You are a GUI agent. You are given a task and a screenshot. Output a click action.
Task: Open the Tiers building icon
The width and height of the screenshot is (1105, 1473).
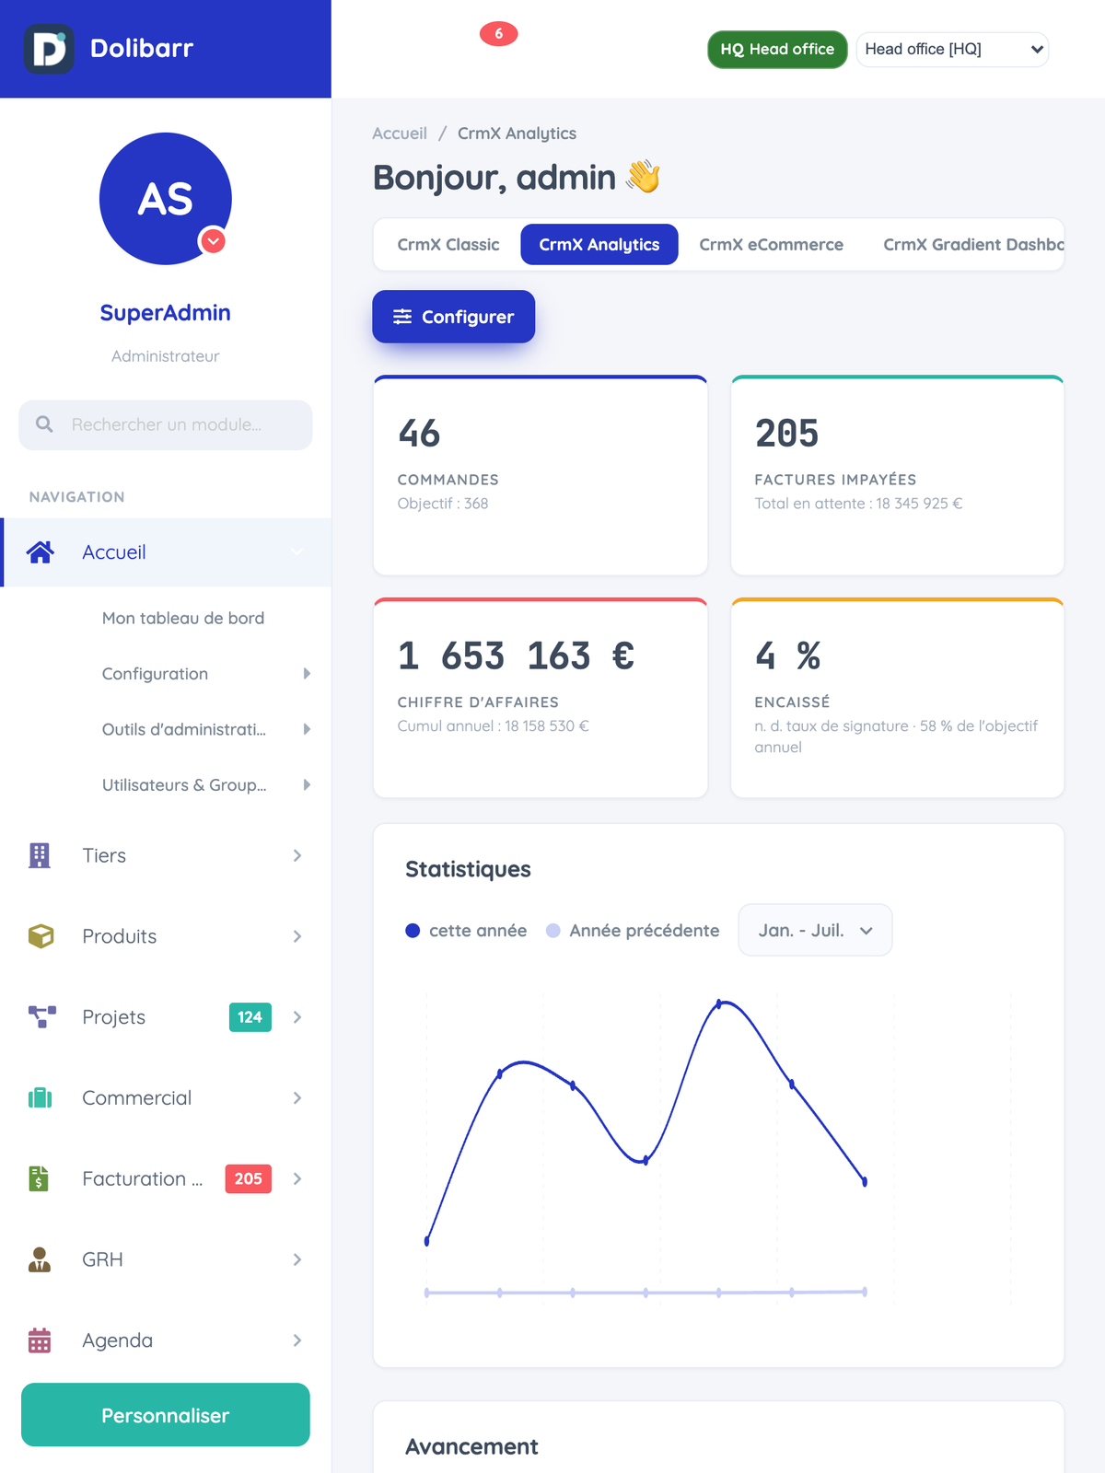(x=40, y=855)
